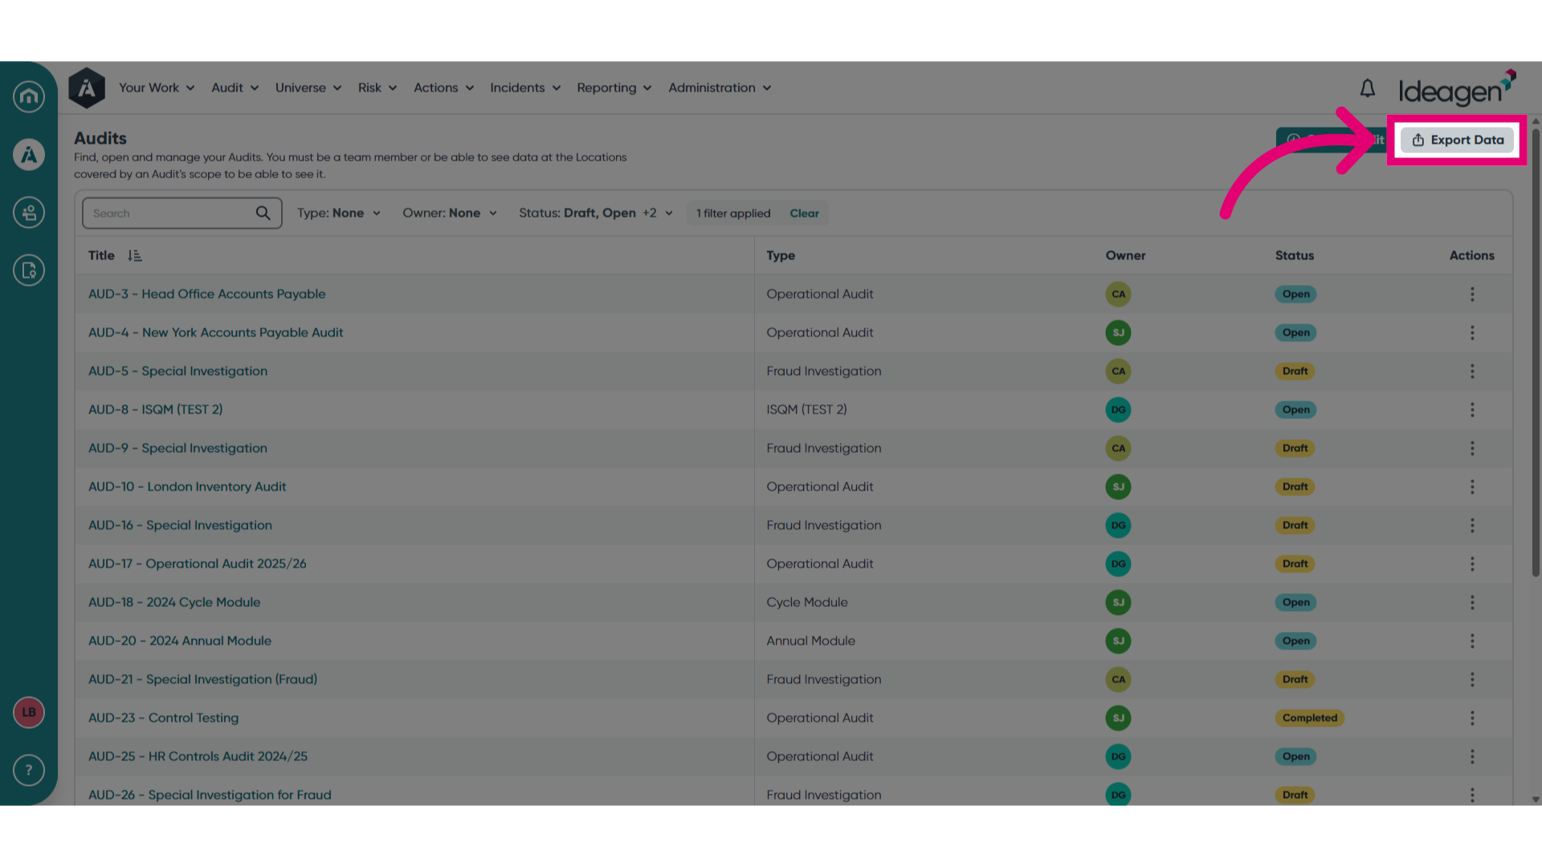Open actions menu for AUD-23 row
The height and width of the screenshot is (867, 1542).
[1472, 718]
